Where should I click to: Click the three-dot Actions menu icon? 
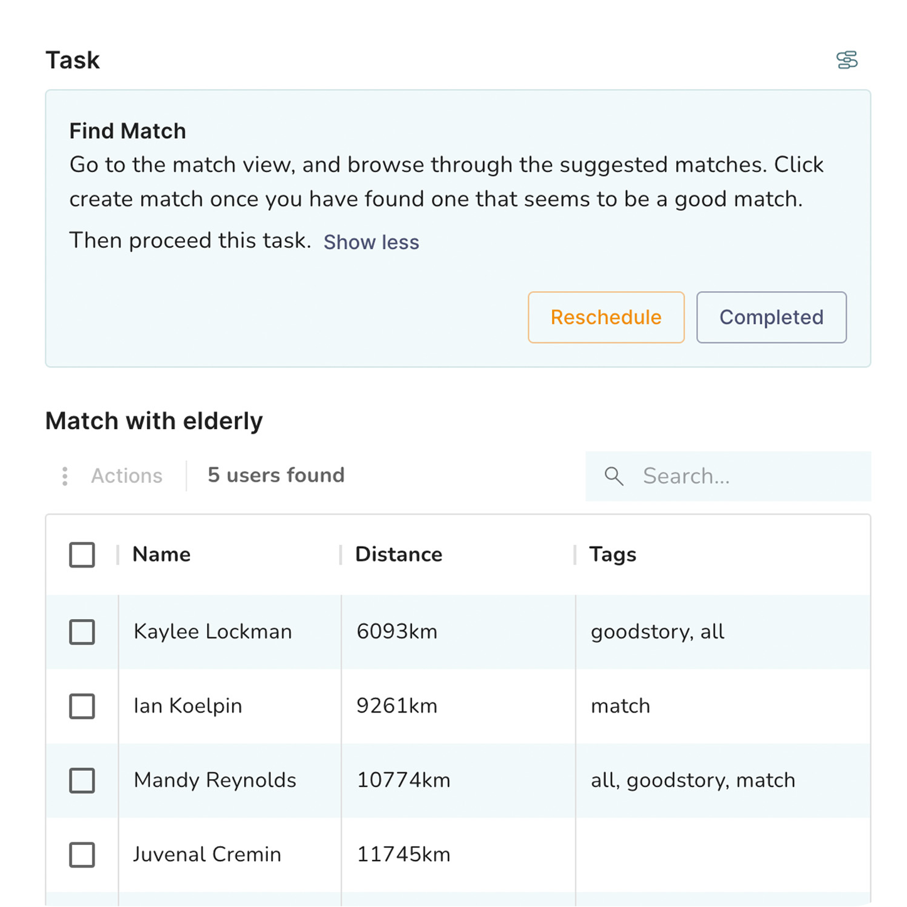click(65, 476)
